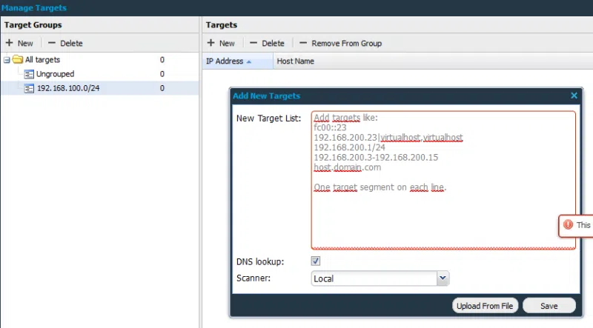
Task: Click Remove From Group button
Action: 340,43
